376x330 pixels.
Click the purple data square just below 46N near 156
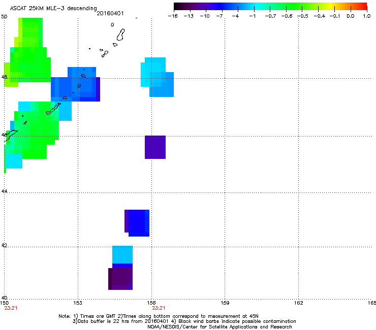pos(155,147)
